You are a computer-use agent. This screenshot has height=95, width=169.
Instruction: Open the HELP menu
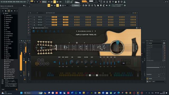point(25,2)
